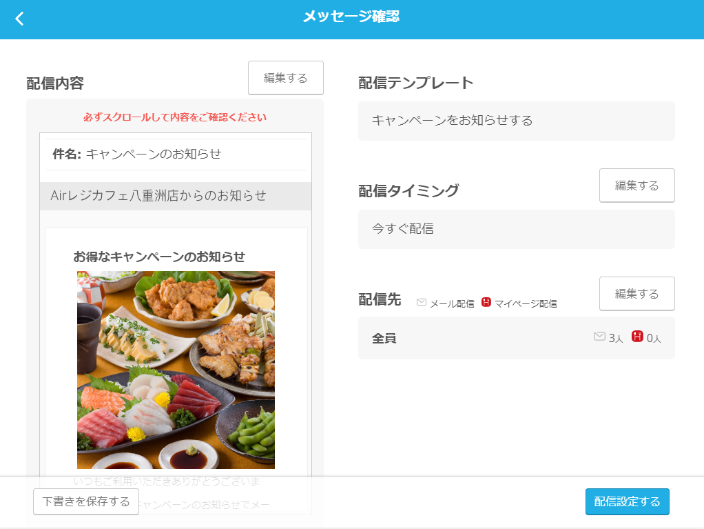Viewport: 704px width, 529px height.
Task: Click the Hot Pepper icon showing 0人 recipients
Action: click(639, 338)
